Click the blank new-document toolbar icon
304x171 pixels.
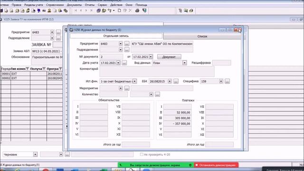click(119, 10)
